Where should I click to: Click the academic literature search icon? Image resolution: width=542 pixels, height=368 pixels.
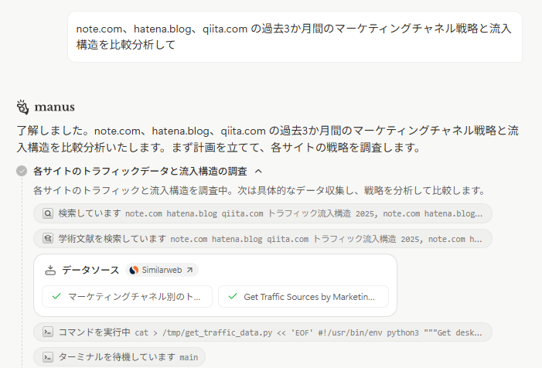(47, 239)
